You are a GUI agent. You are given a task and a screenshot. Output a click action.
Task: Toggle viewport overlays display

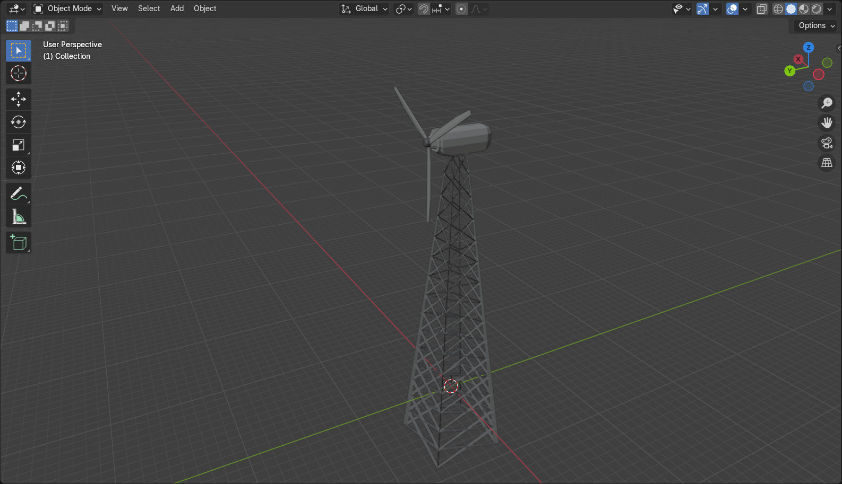[732, 8]
